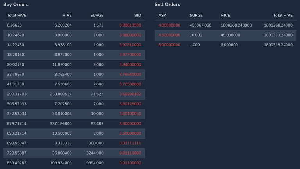Choose the 0.01100000 bid order
The width and height of the screenshot is (300, 169).
[74, 163]
